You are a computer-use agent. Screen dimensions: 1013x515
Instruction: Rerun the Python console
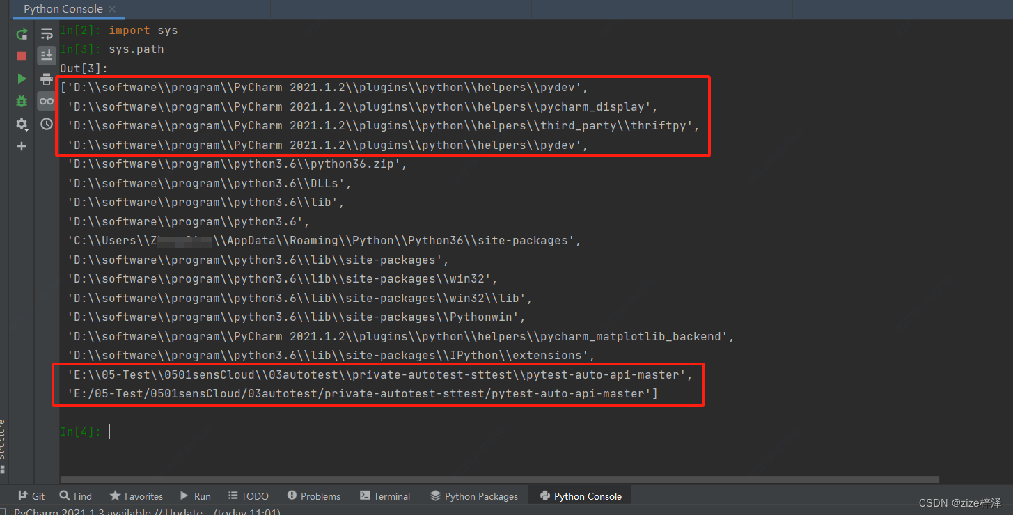(21, 33)
